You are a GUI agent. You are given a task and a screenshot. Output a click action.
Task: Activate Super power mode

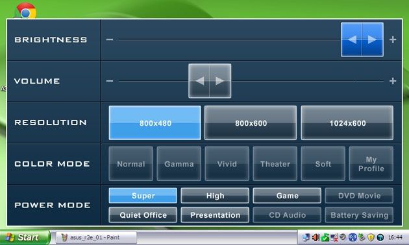coord(143,196)
